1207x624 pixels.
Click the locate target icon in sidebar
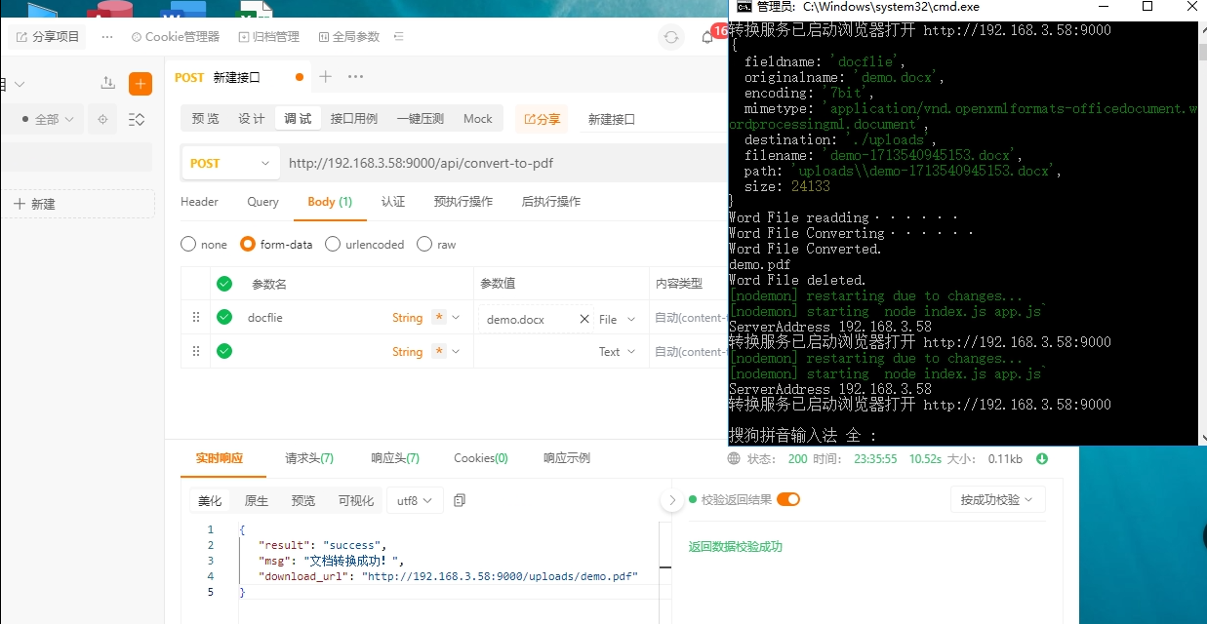[101, 119]
